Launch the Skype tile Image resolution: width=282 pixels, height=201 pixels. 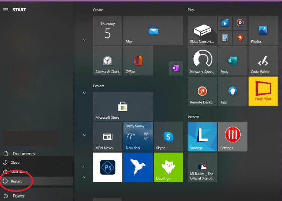pyautogui.click(x=168, y=137)
